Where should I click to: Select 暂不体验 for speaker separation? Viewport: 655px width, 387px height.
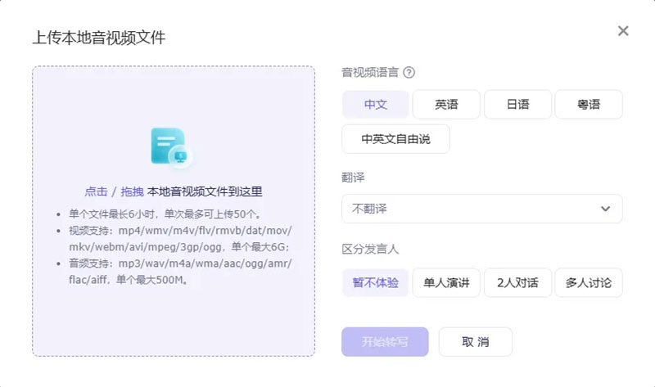(375, 282)
